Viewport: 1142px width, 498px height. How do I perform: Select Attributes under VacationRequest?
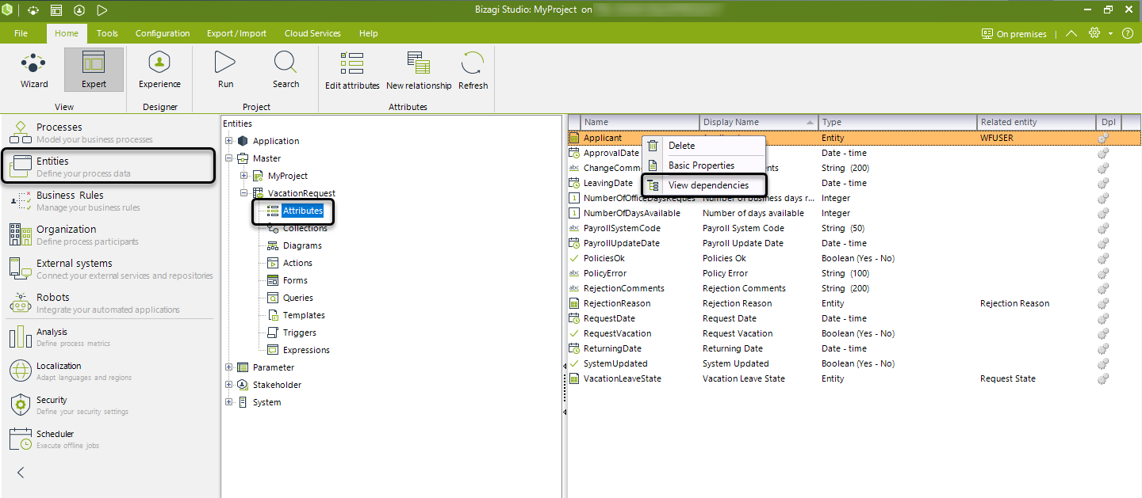pos(303,211)
